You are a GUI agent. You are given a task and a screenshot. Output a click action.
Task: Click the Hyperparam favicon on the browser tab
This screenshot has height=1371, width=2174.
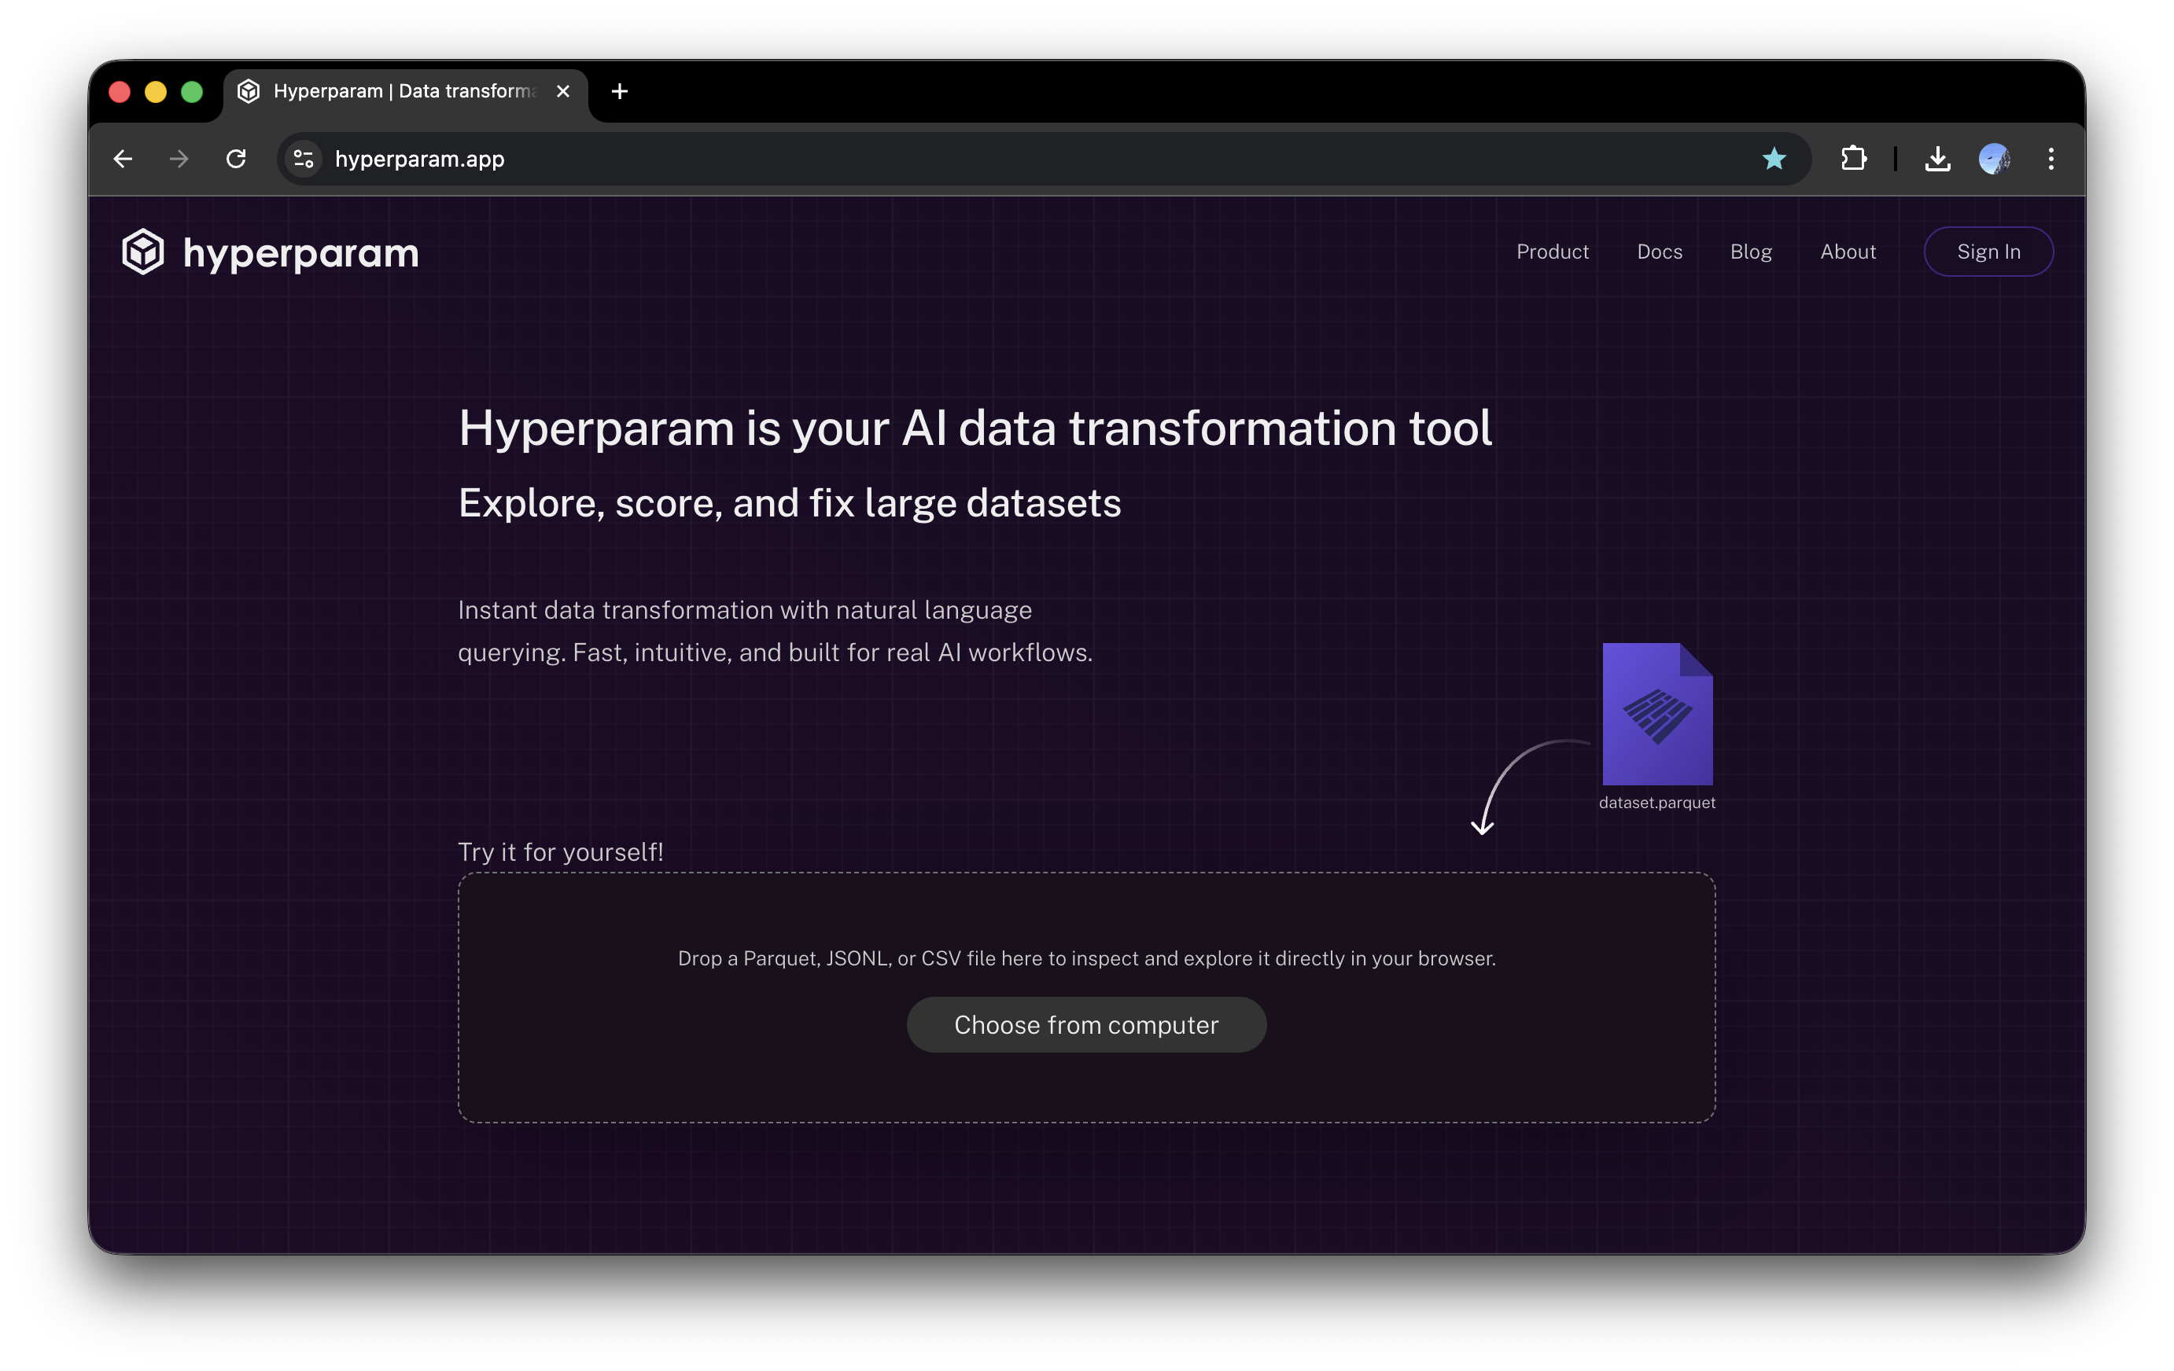(249, 90)
